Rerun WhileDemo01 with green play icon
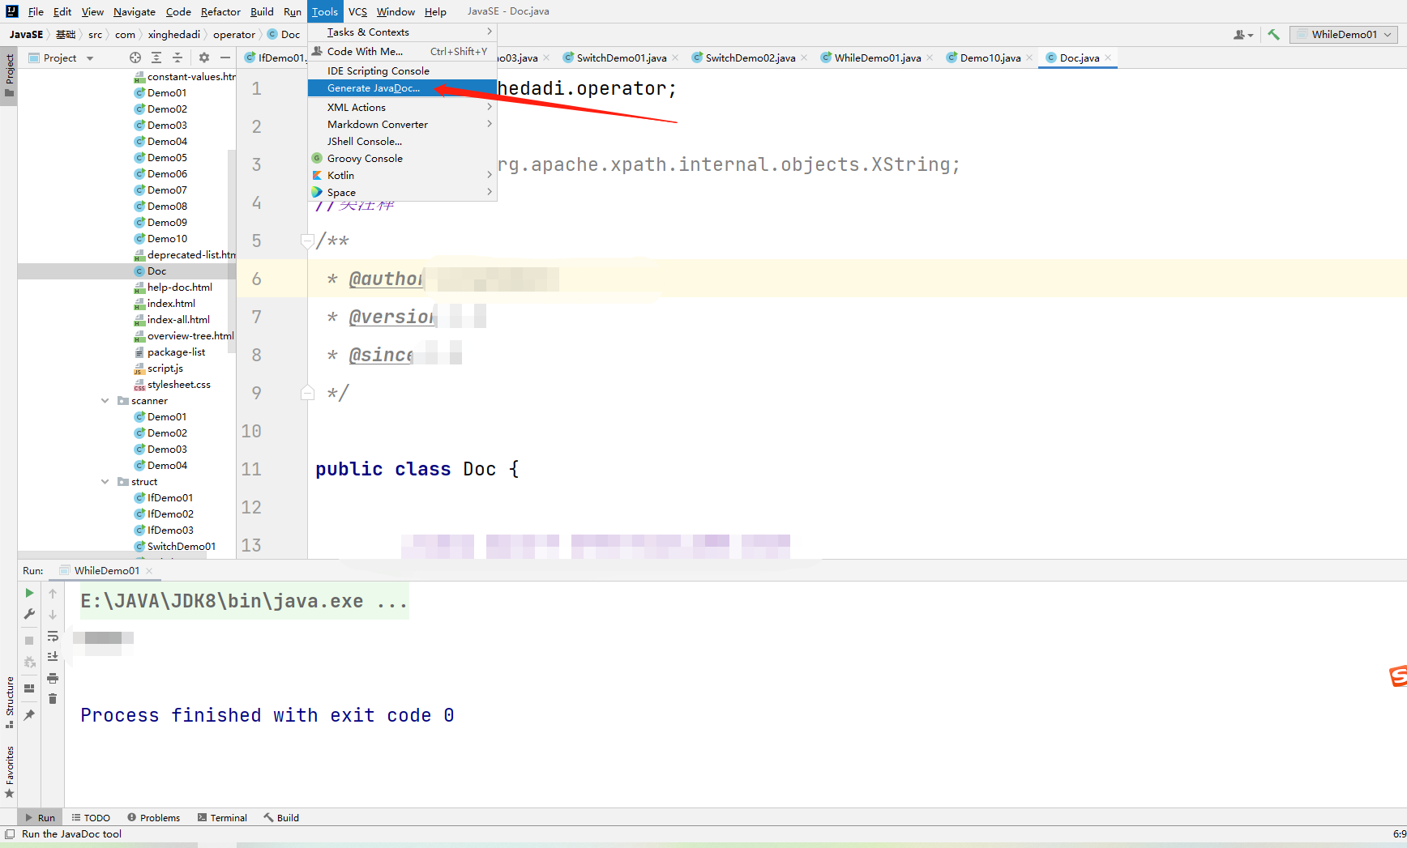 29,593
